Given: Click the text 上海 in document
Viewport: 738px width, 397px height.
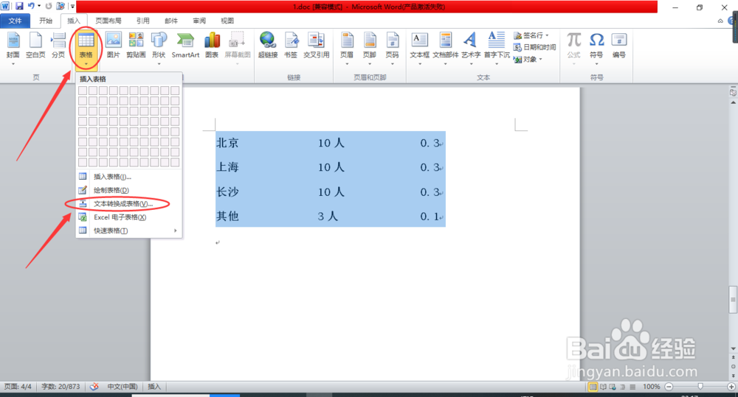Looking at the screenshot, I should (x=228, y=167).
